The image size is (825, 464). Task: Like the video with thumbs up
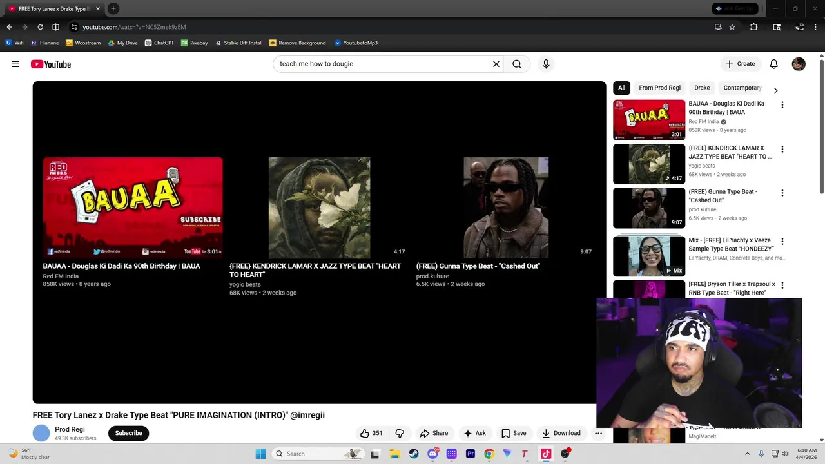pyautogui.click(x=371, y=433)
